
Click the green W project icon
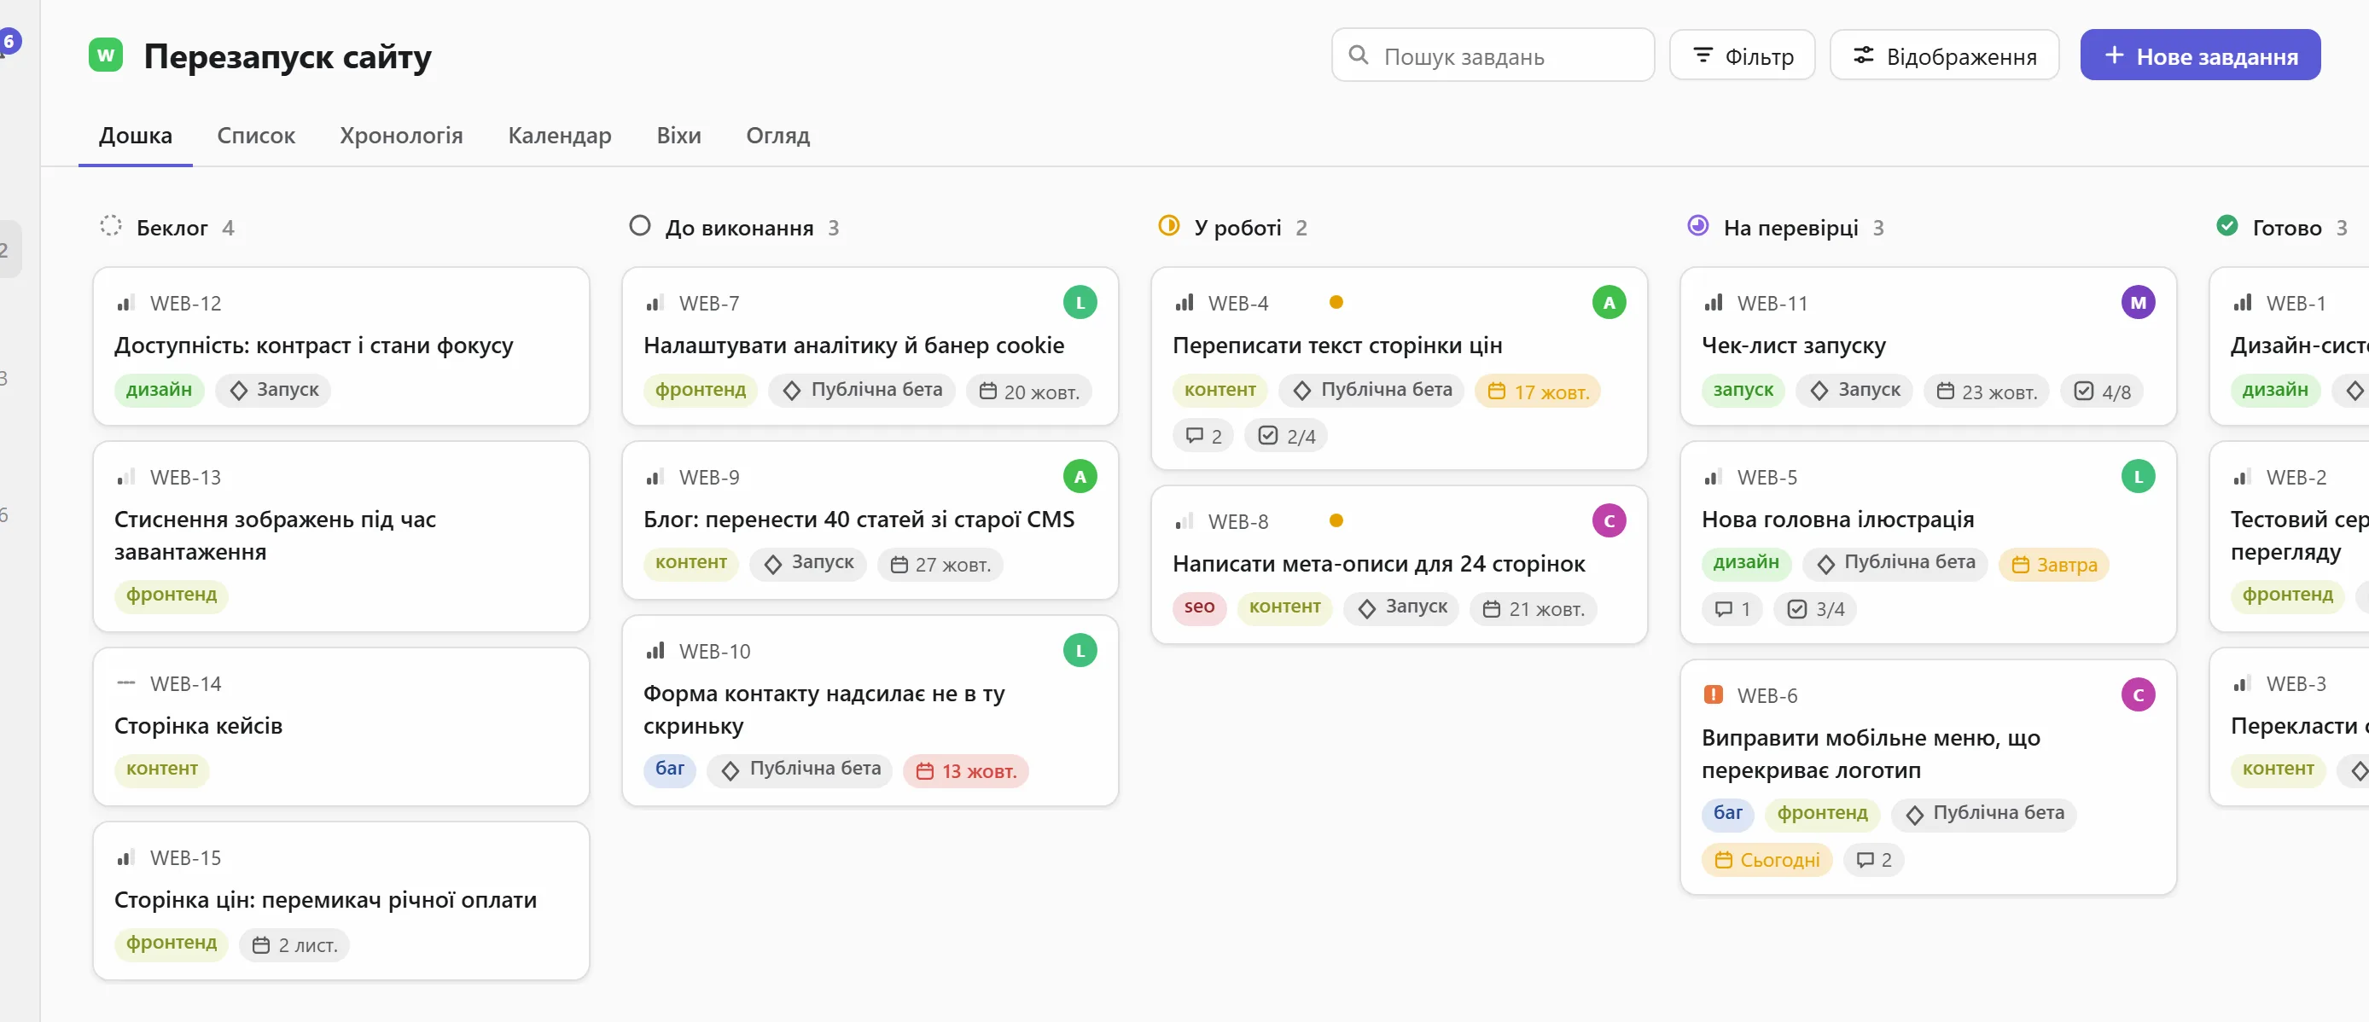click(x=106, y=55)
